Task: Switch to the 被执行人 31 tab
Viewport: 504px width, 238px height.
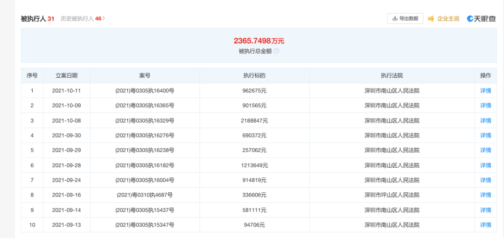Action: pyautogui.click(x=37, y=19)
